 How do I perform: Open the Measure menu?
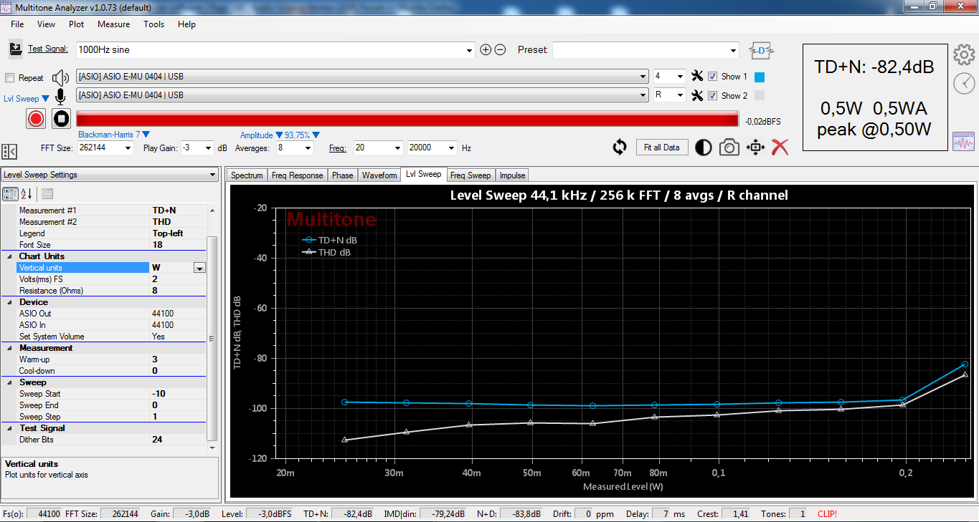click(114, 24)
